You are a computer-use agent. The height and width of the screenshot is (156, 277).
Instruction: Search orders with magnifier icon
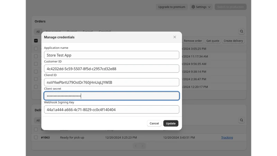(x=241, y=32)
